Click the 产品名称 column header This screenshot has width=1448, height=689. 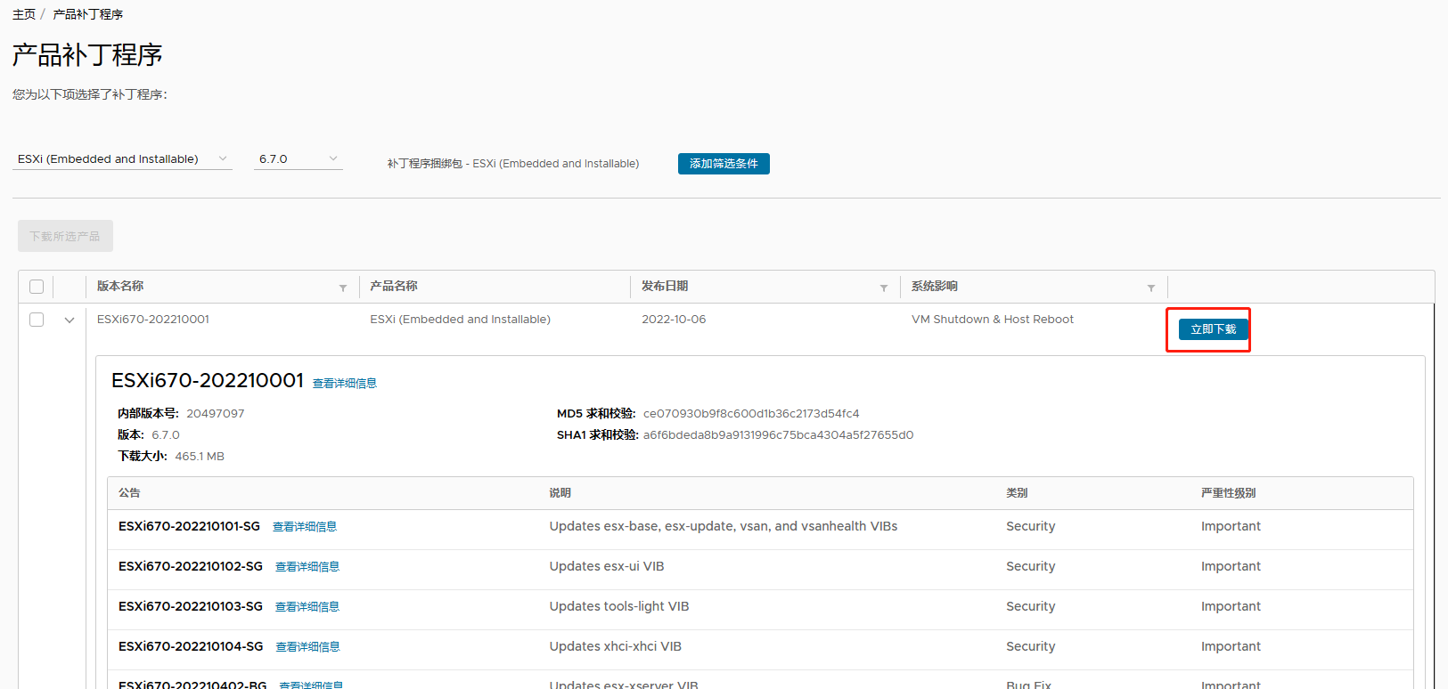(394, 286)
